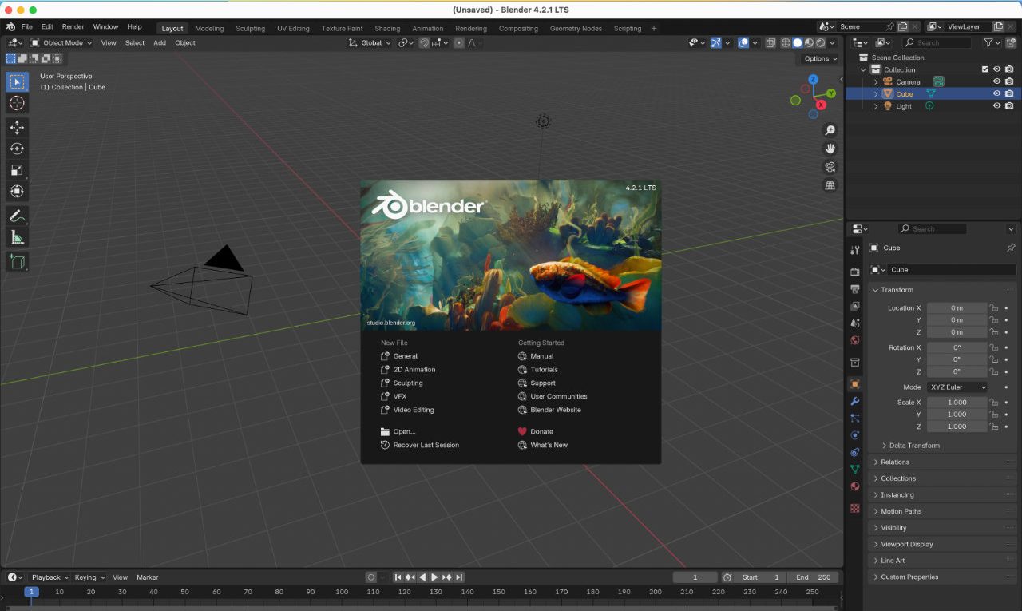Click Recover Last Session
The height and width of the screenshot is (611, 1022).
coord(420,445)
